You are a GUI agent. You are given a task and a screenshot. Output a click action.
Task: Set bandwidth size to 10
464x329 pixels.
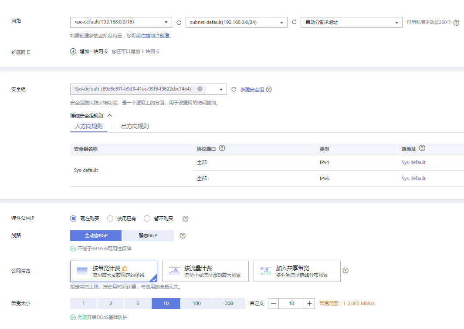coord(166,304)
